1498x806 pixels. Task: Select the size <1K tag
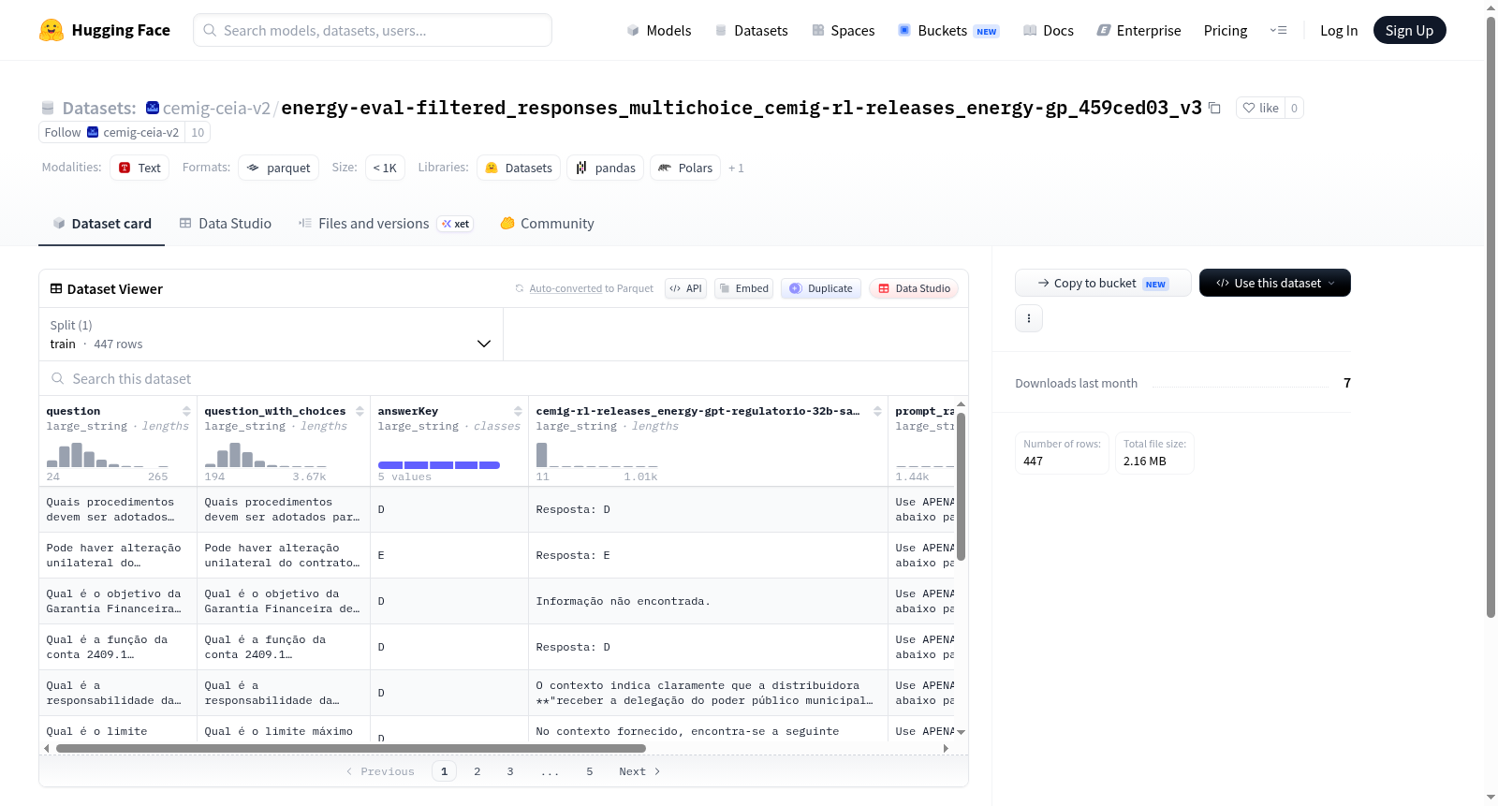[385, 168]
